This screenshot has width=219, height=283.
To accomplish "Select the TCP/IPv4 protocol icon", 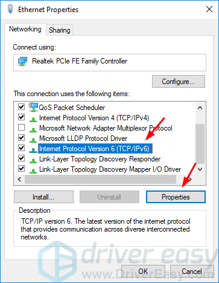I will click(x=33, y=119).
